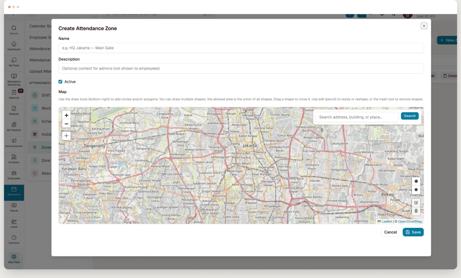Click the Jakarta label on the map
The height and width of the screenshot is (278, 461).
point(250,146)
